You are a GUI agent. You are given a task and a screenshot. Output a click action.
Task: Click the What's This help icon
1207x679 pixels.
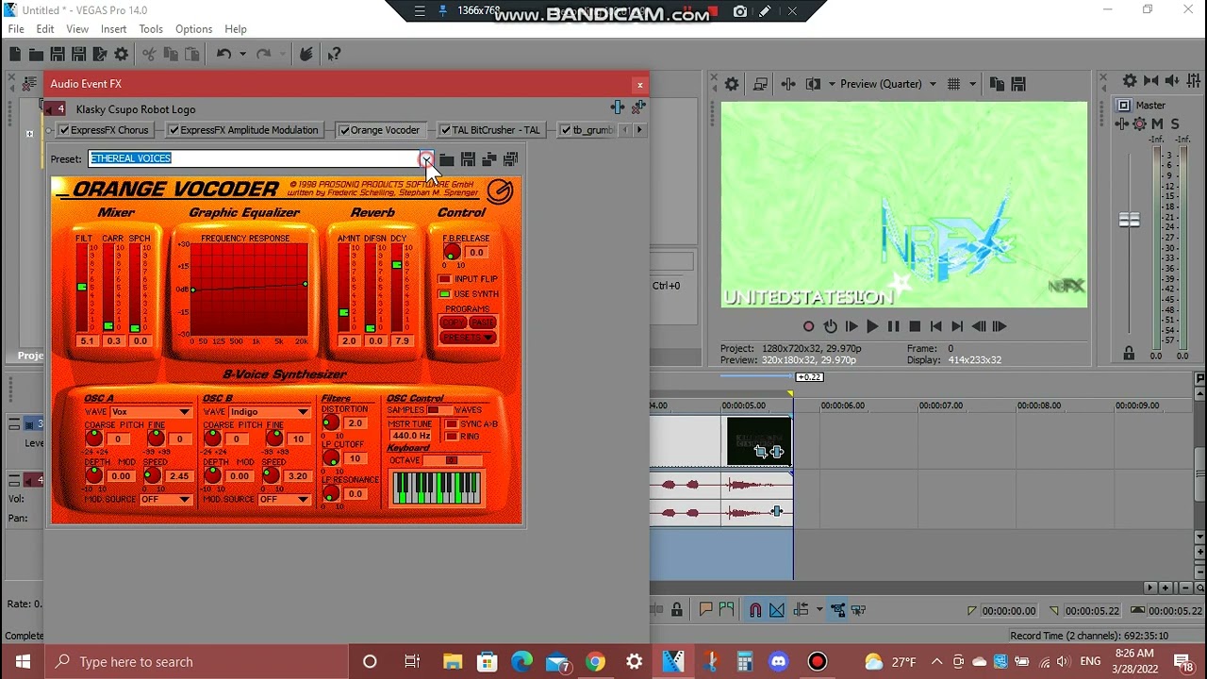coord(334,55)
